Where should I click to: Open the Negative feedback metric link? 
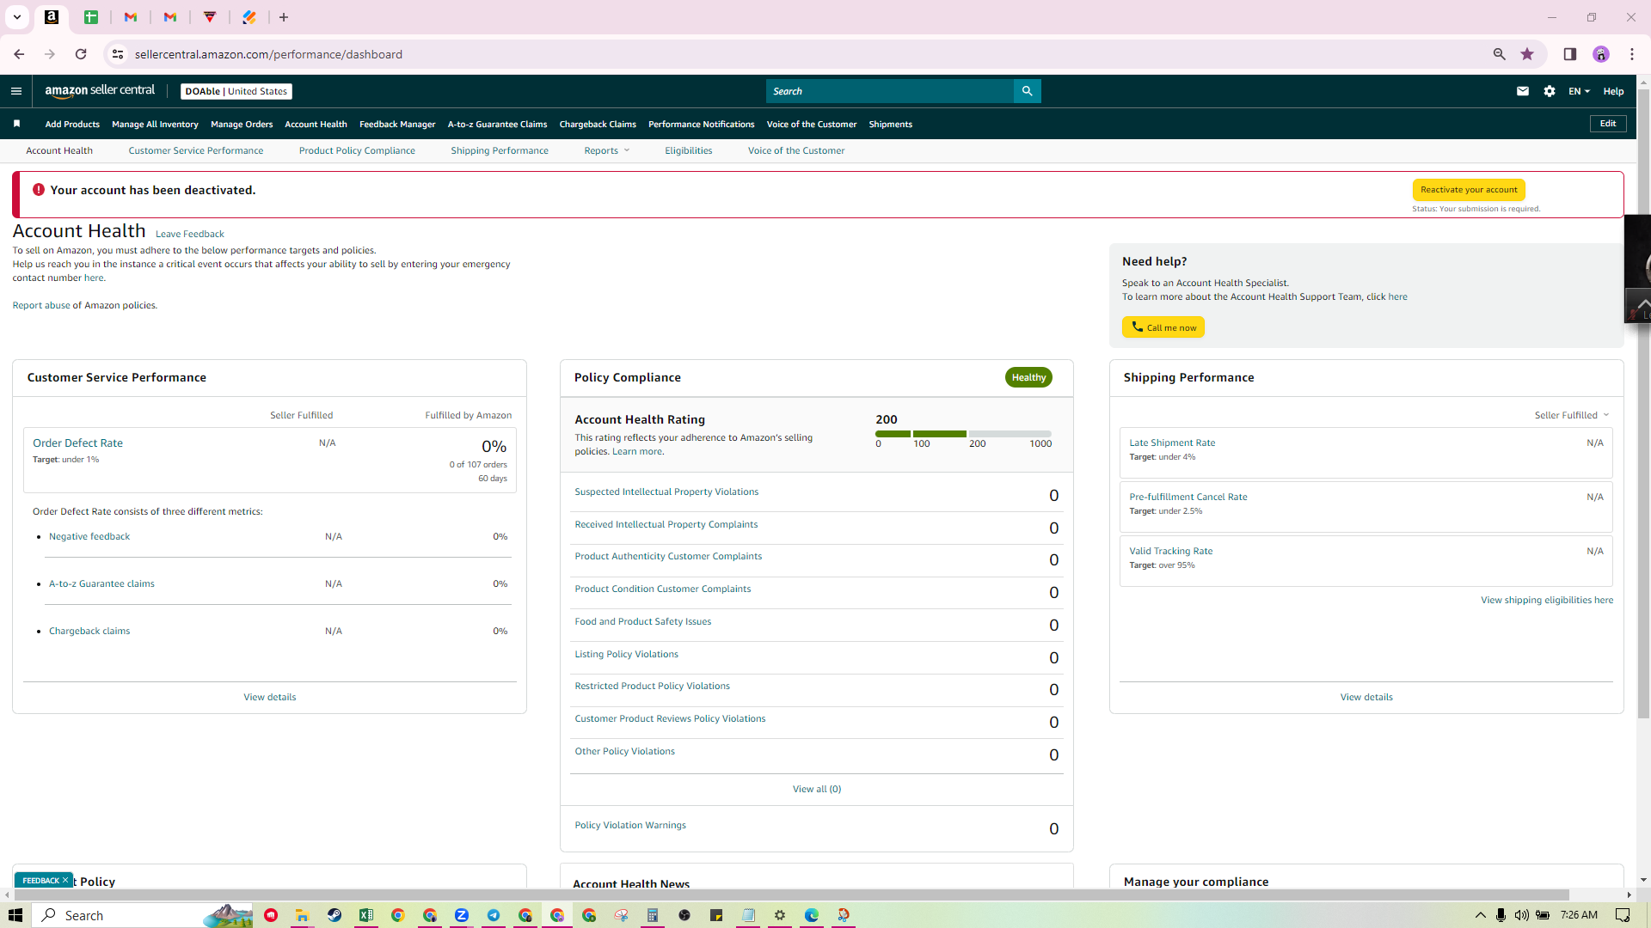(89, 536)
